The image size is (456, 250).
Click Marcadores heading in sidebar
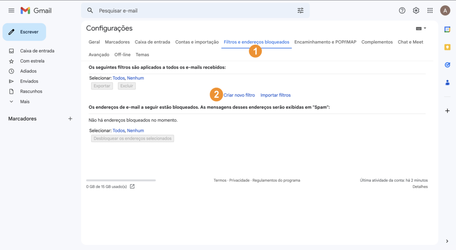coord(22,119)
